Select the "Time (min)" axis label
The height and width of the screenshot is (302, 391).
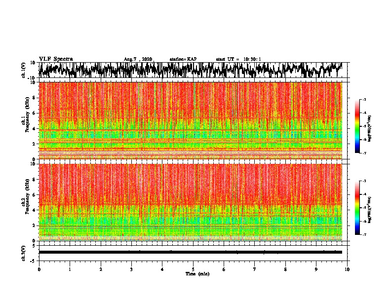(x=197, y=274)
